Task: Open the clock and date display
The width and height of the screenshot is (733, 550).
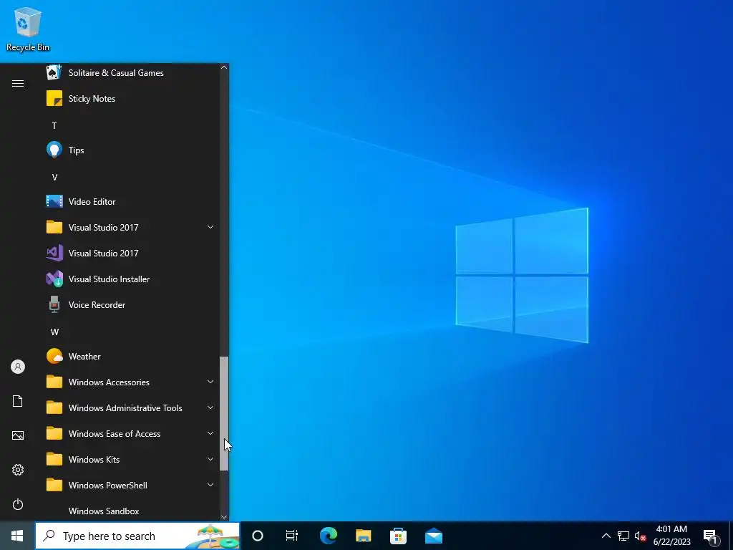Action: click(x=671, y=536)
